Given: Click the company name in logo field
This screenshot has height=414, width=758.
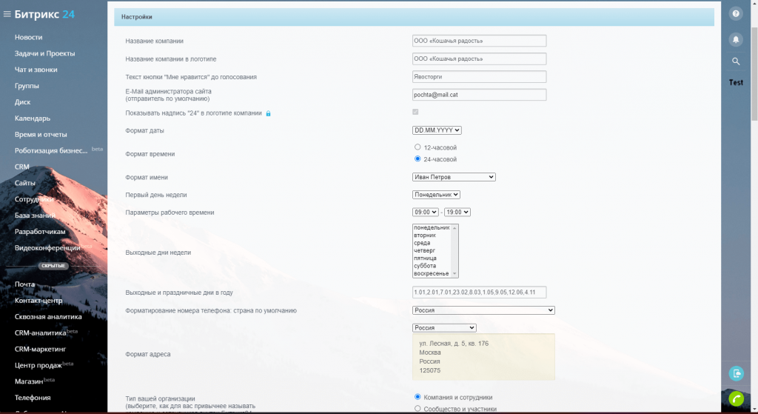Looking at the screenshot, I should coord(479,59).
